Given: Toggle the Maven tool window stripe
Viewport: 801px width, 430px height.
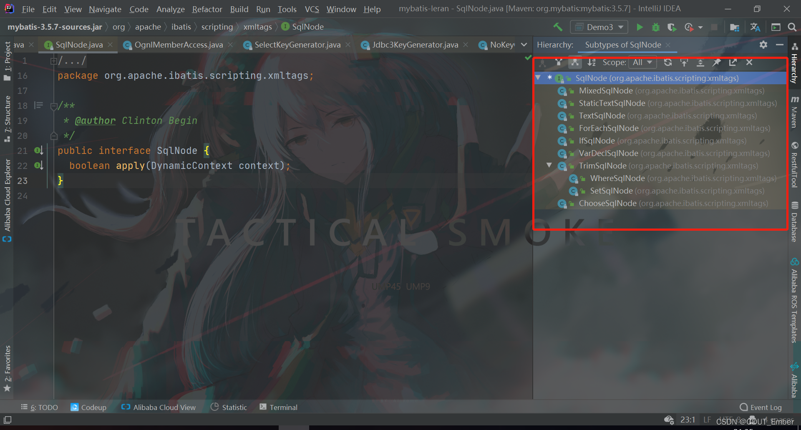Looking at the screenshot, I should (795, 112).
